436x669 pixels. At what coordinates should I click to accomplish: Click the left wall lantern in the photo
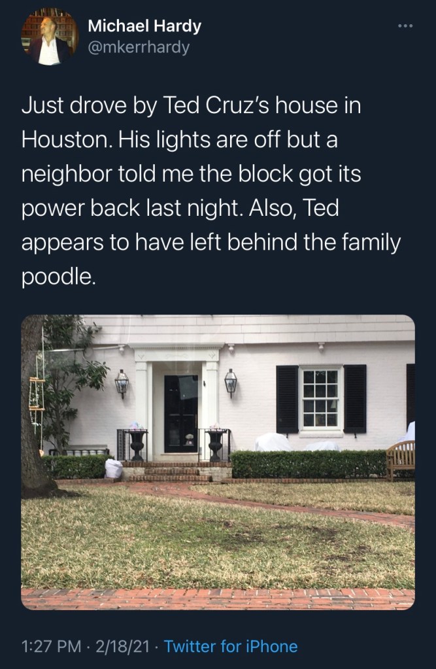122,382
